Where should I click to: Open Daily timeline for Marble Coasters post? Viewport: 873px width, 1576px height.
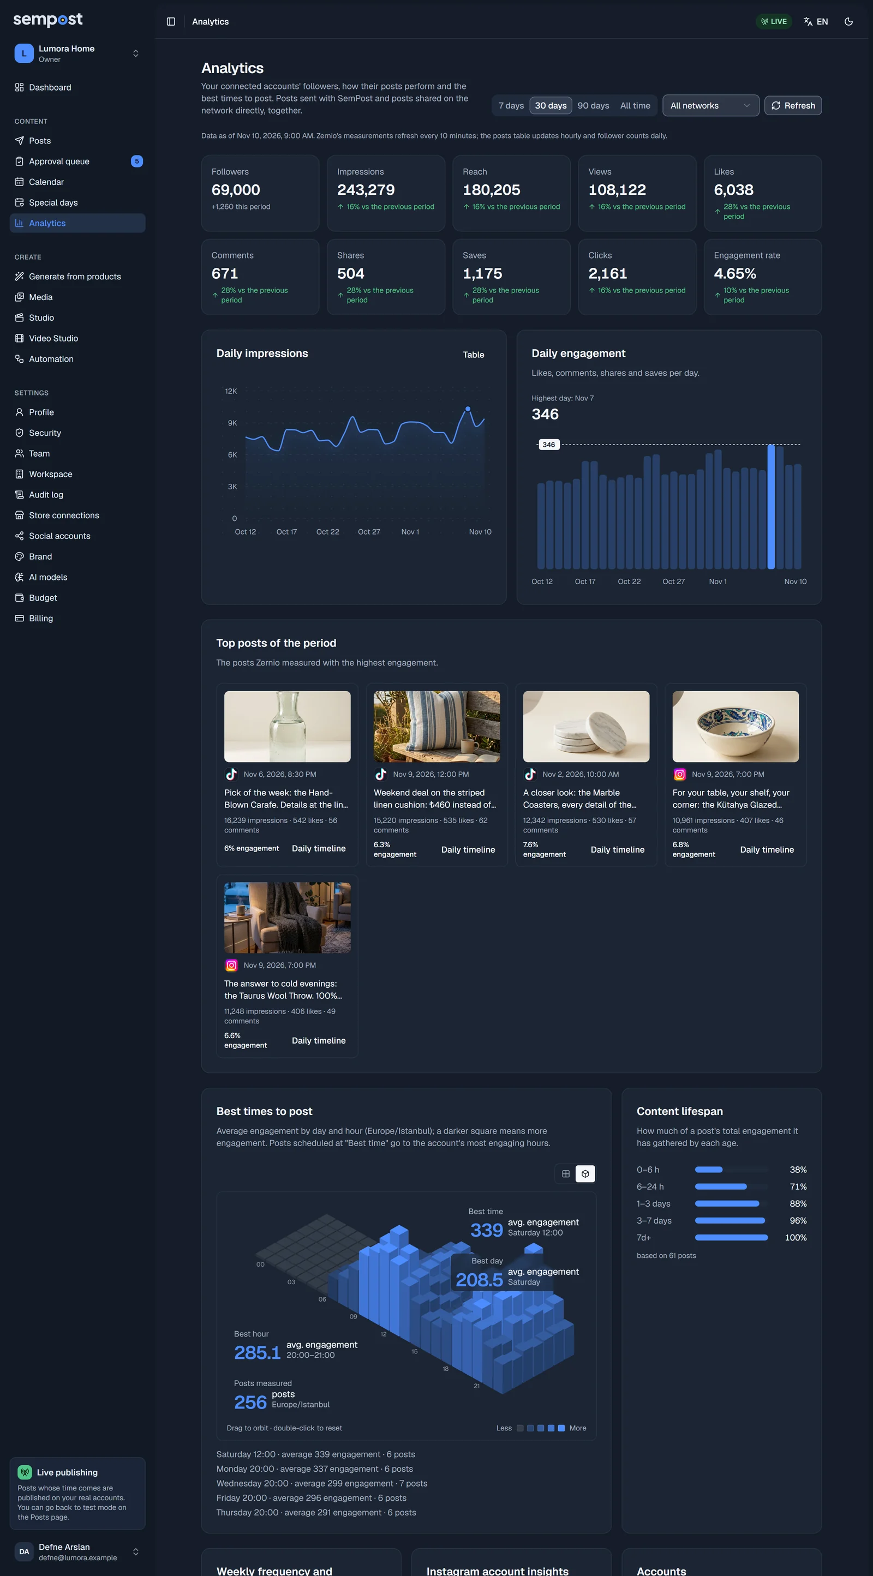(617, 850)
